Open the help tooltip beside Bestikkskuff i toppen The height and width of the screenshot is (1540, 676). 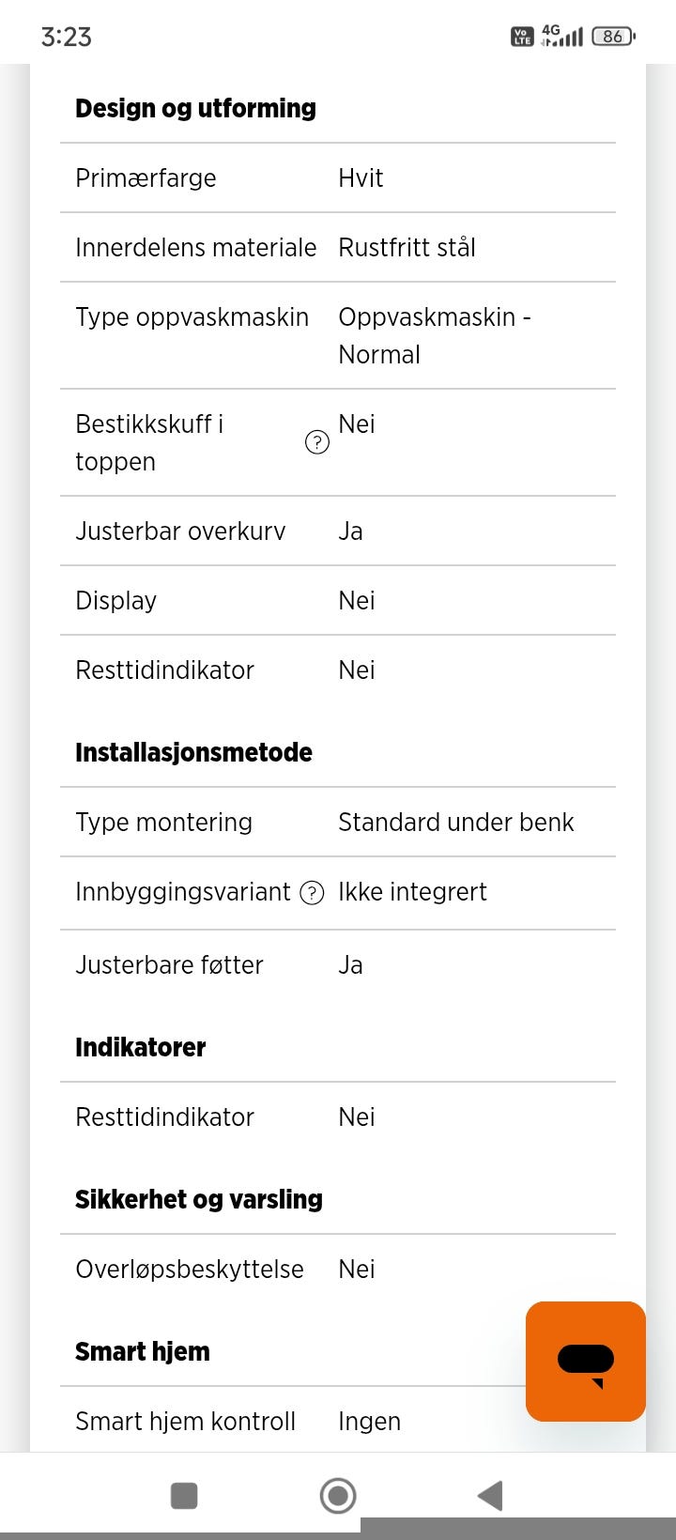[317, 441]
